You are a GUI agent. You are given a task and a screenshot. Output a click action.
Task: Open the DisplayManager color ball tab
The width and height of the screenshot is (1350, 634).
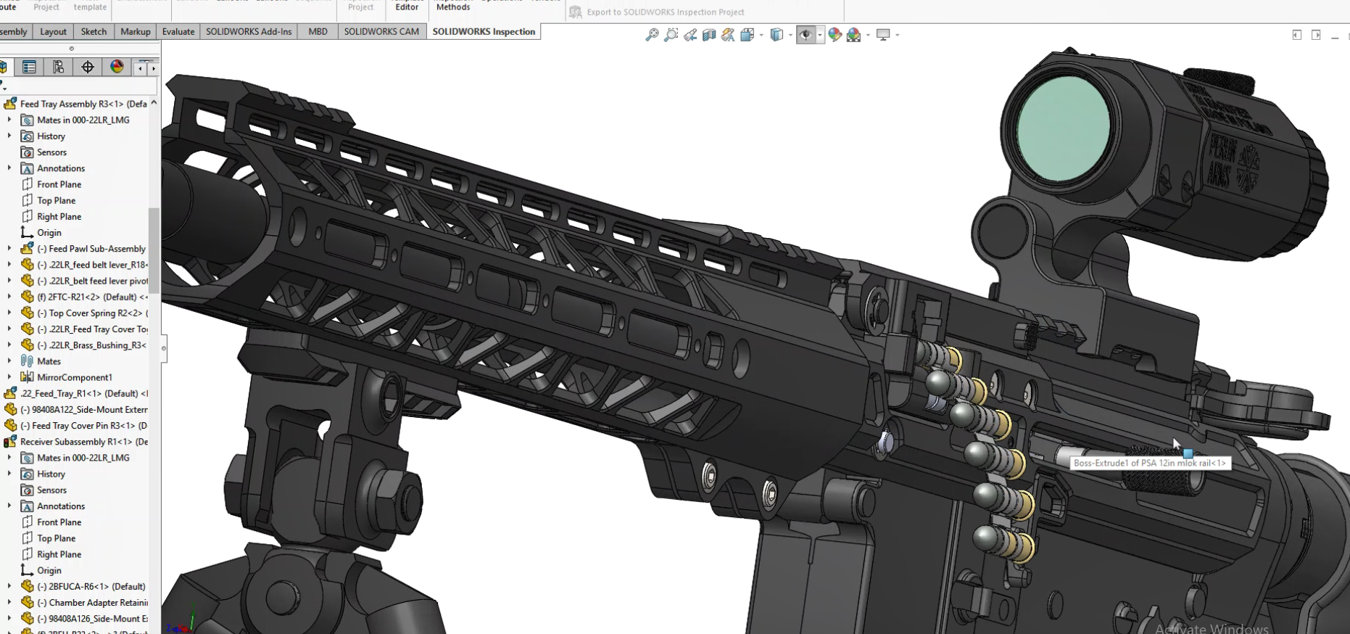(x=117, y=67)
